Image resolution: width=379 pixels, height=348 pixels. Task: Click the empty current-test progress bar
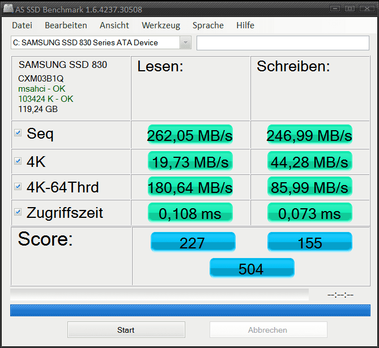[x=160, y=295]
